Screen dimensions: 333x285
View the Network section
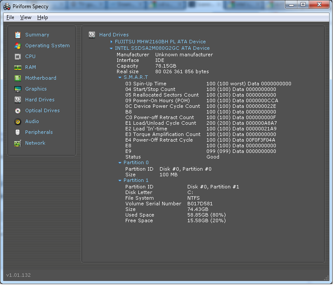(x=35, y=143)
